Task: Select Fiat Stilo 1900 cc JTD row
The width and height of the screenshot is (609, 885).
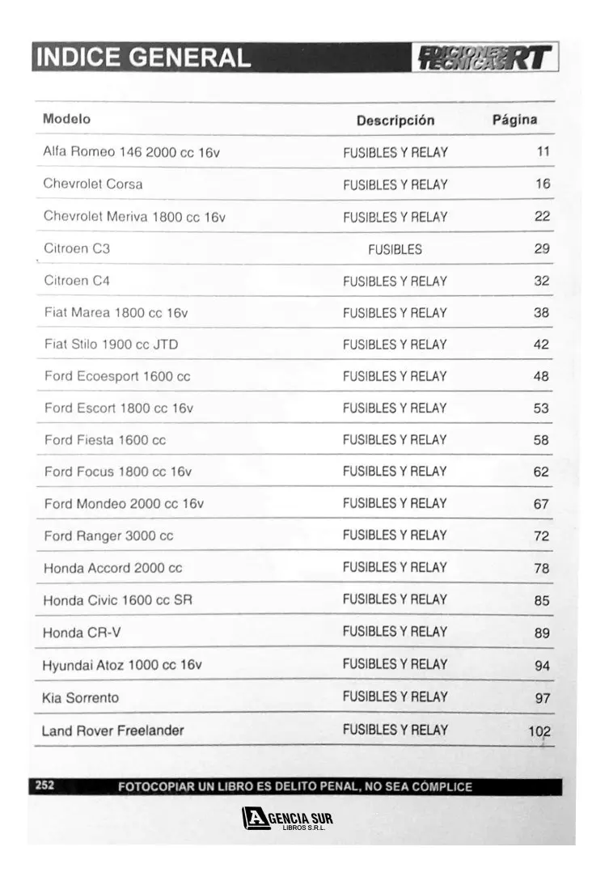Action: click(x=295, y=344)
